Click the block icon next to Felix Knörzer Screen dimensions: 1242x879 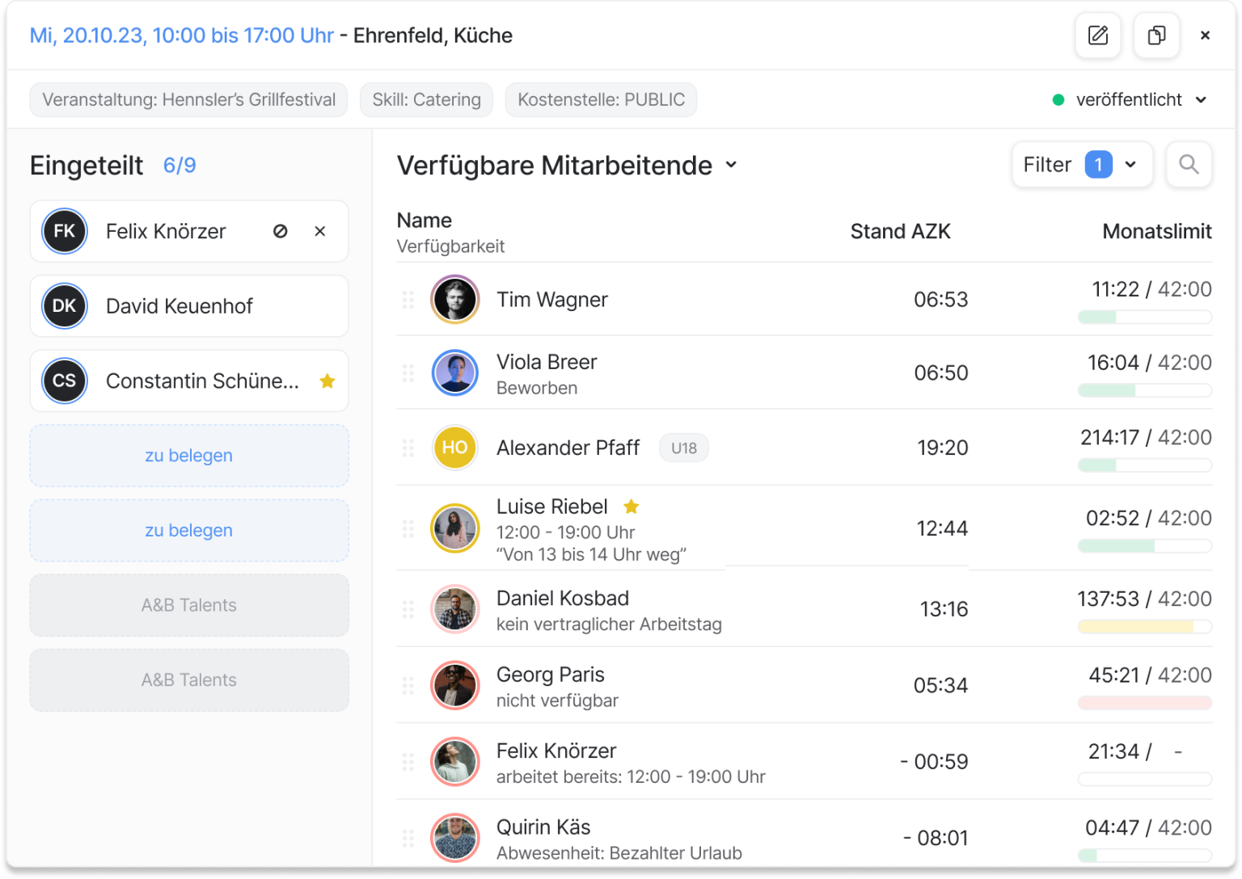(x=280, y=231)
